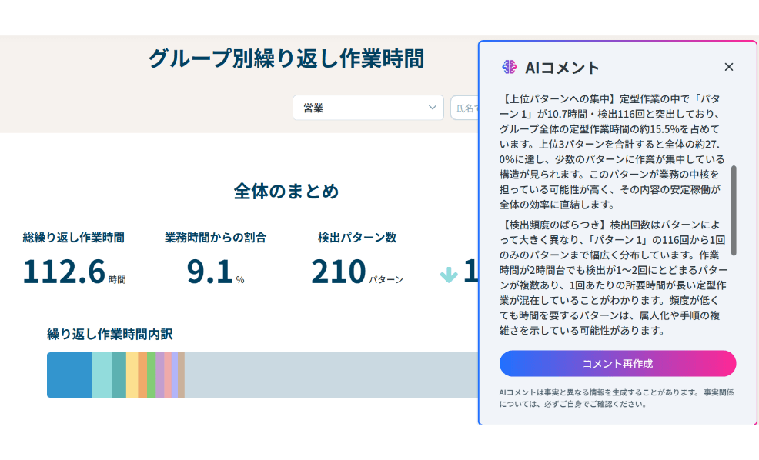Click the グループ別繰り返し作業時間 title
The width and height of the screenshot is (759, 460).
click(x=286, y=58)
